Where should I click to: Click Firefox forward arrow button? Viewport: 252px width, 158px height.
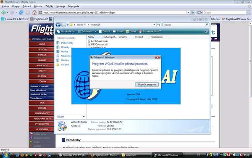click(12, 12)
